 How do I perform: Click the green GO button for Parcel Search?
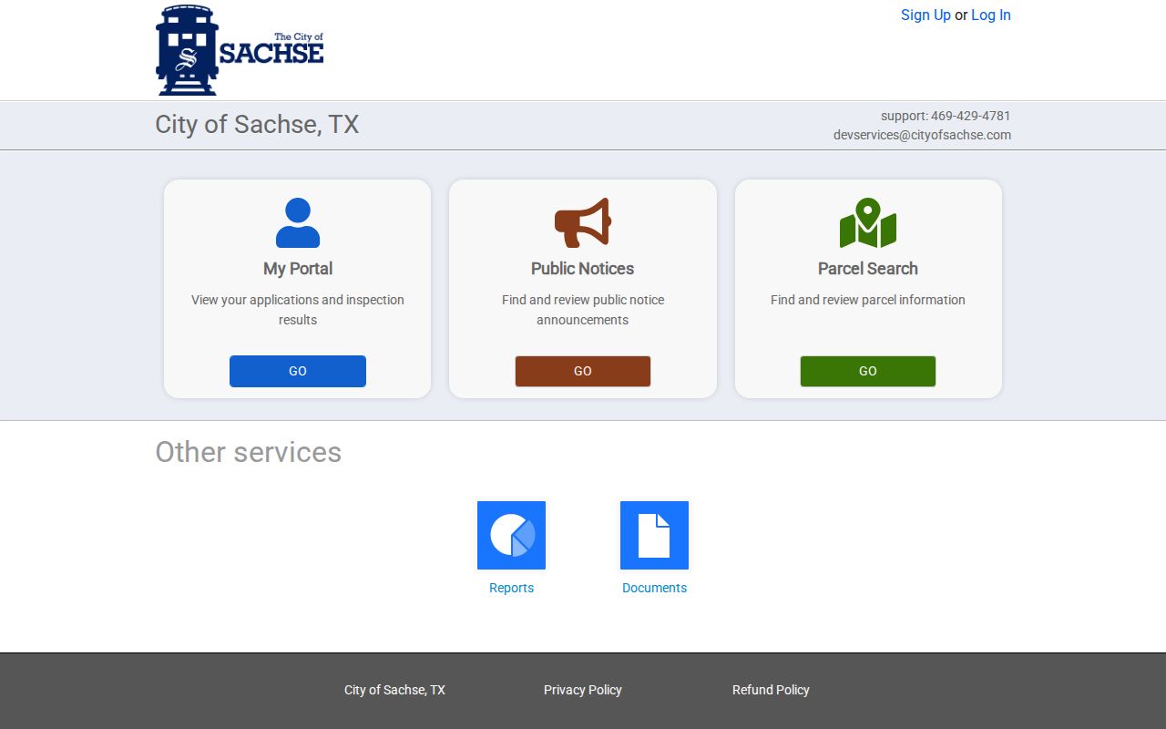click(868, 371)
